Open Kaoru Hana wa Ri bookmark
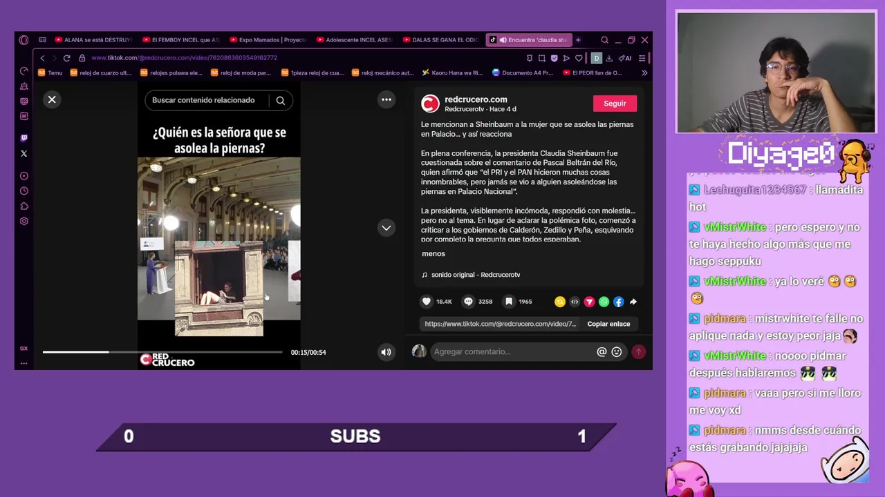The image size is (885, 497). pyautogui.click(x=452, y=72)
